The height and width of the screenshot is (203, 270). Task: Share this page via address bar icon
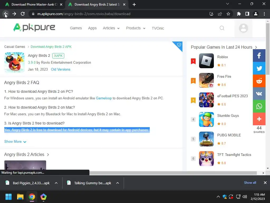pyautogui.click(x=220, y=14)
